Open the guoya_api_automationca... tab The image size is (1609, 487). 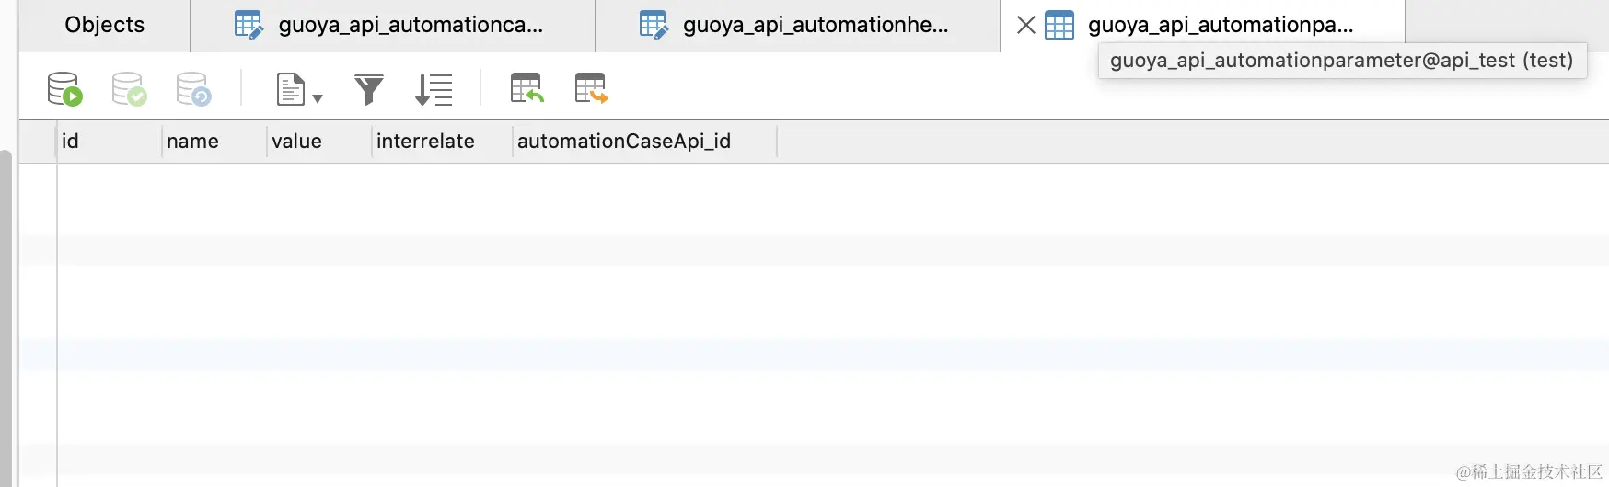click(410, 25)
